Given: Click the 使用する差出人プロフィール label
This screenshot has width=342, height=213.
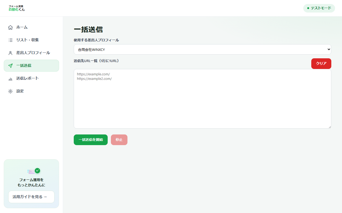Looking at the screenshot, I should point(96,40).
